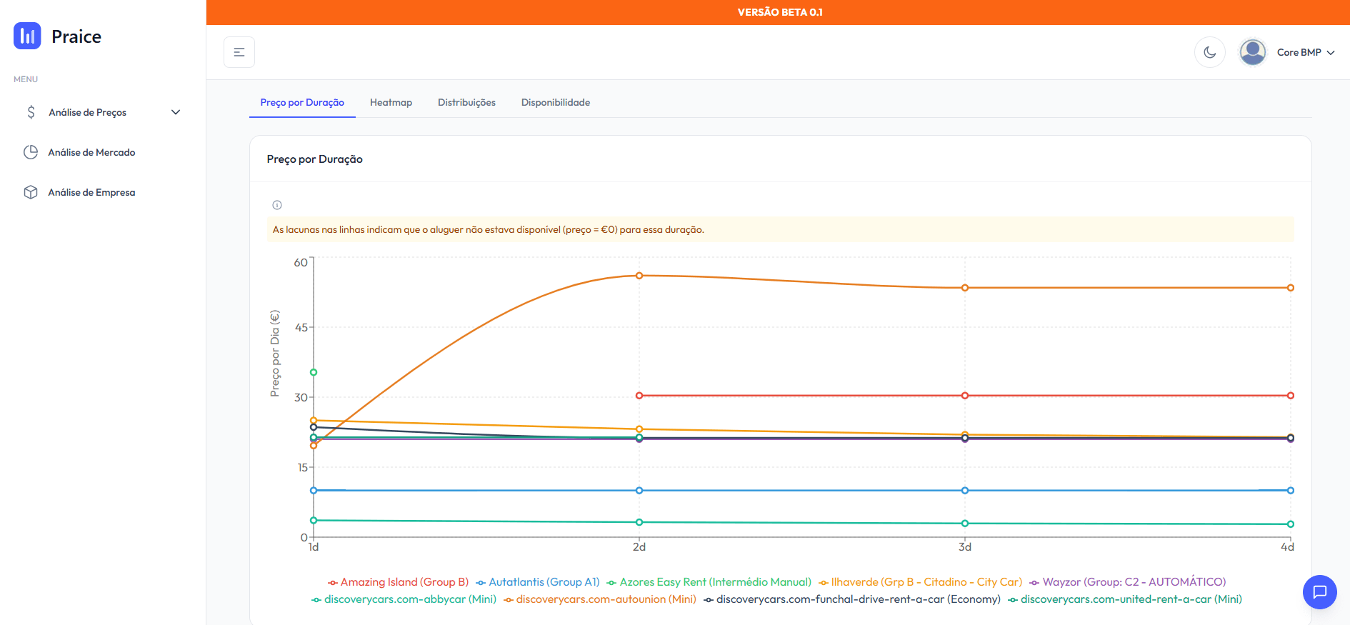Click the info icon above the chart notice
This screenshot has width=1350, height=625.
(x=277, y=205)
